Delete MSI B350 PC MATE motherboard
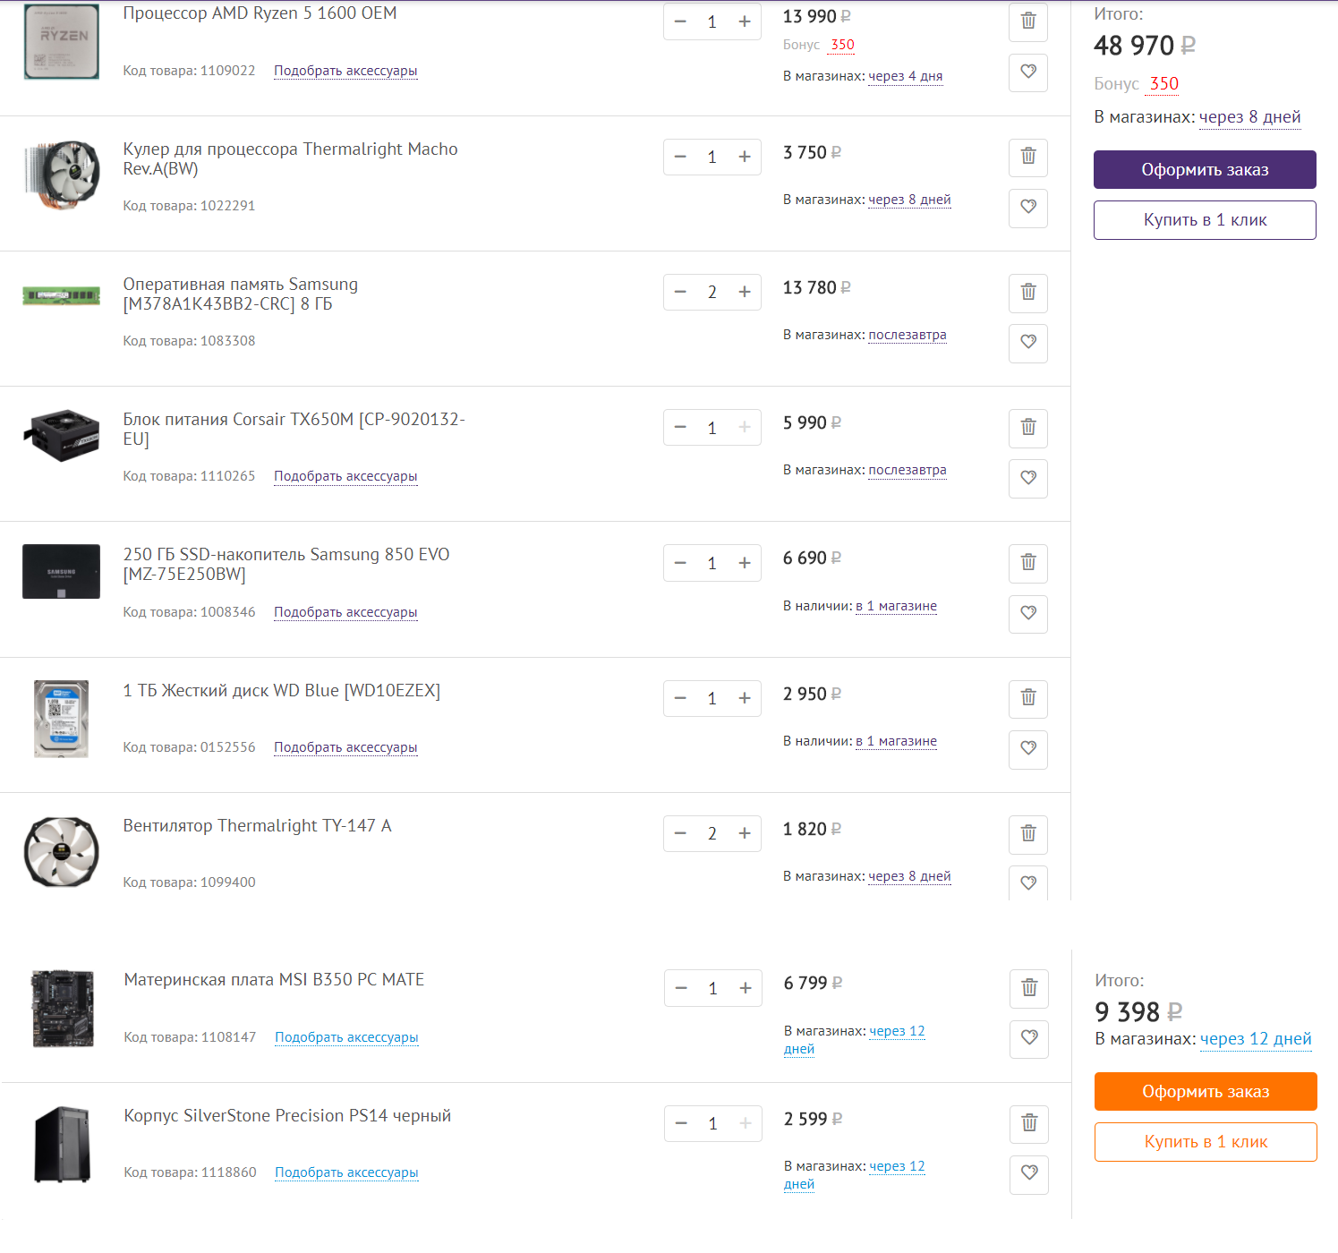 (1028, 988)
